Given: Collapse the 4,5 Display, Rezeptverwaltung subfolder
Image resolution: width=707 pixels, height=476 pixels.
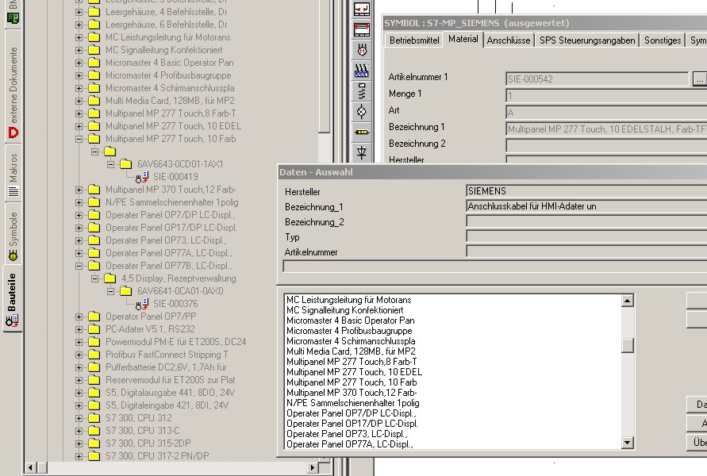Looking at the screenshot, I should [x=94, y=278].
